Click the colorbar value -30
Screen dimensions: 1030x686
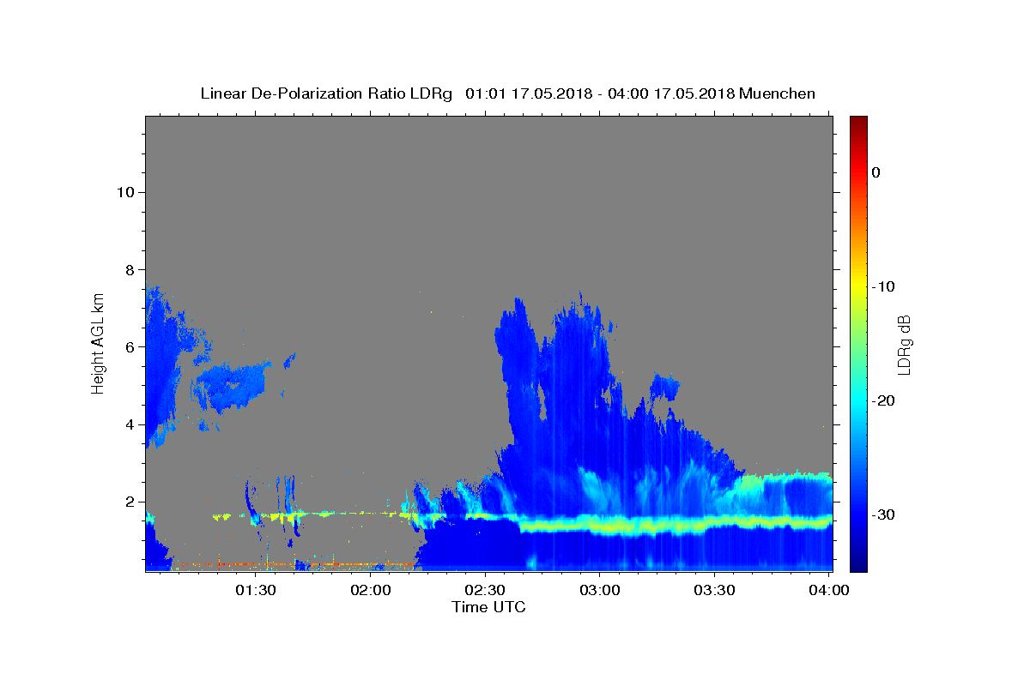tap(884, 514)
